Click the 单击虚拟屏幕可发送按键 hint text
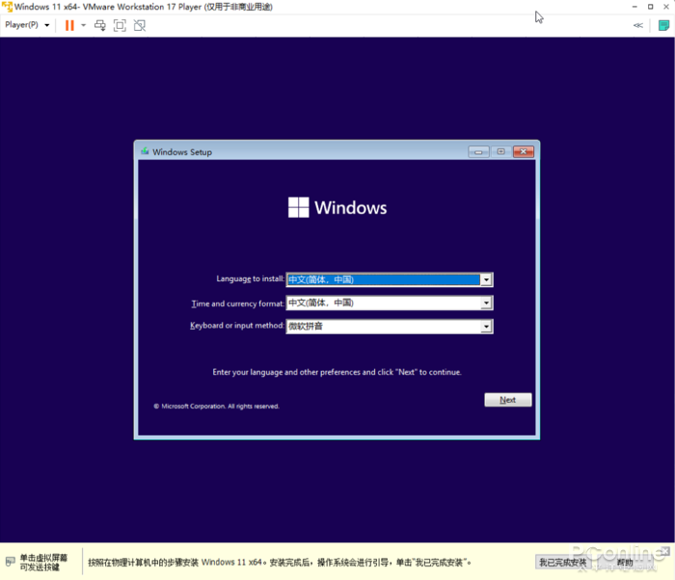675x580 pixels. click(43, 562)
